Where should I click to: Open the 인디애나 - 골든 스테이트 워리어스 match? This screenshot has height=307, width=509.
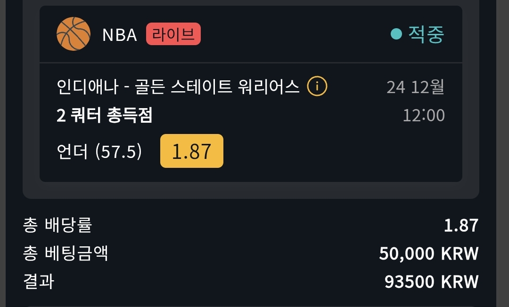(178, 87)
